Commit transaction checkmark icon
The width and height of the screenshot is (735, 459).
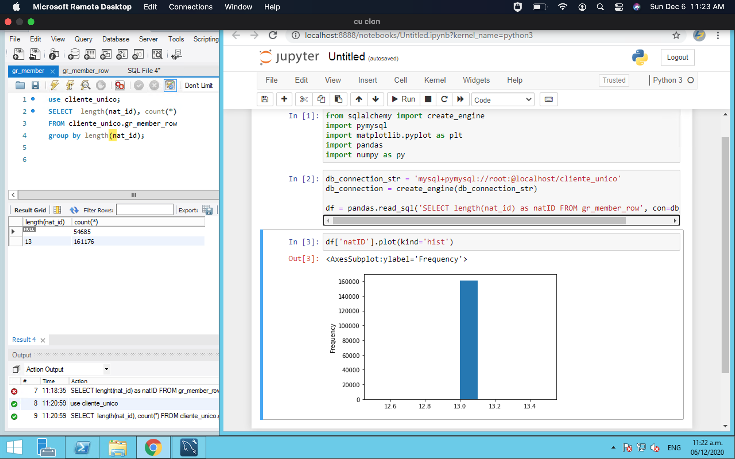pos(139,85)
